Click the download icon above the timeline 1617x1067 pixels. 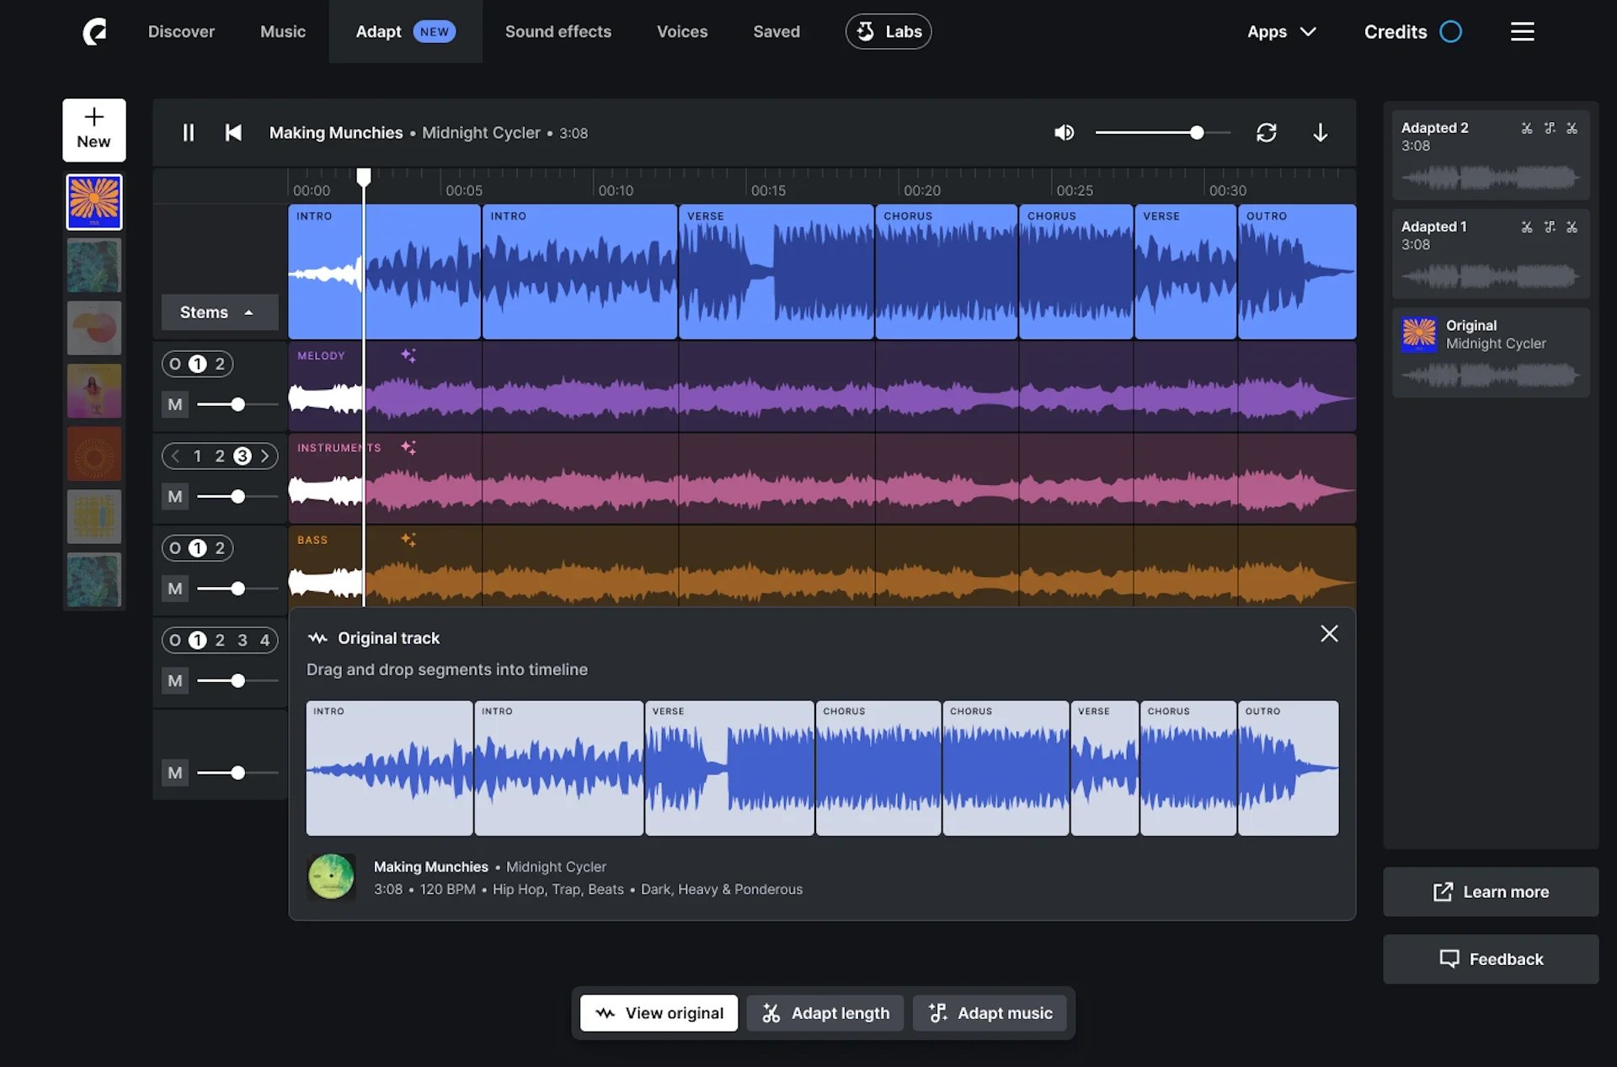(1320, 132)
